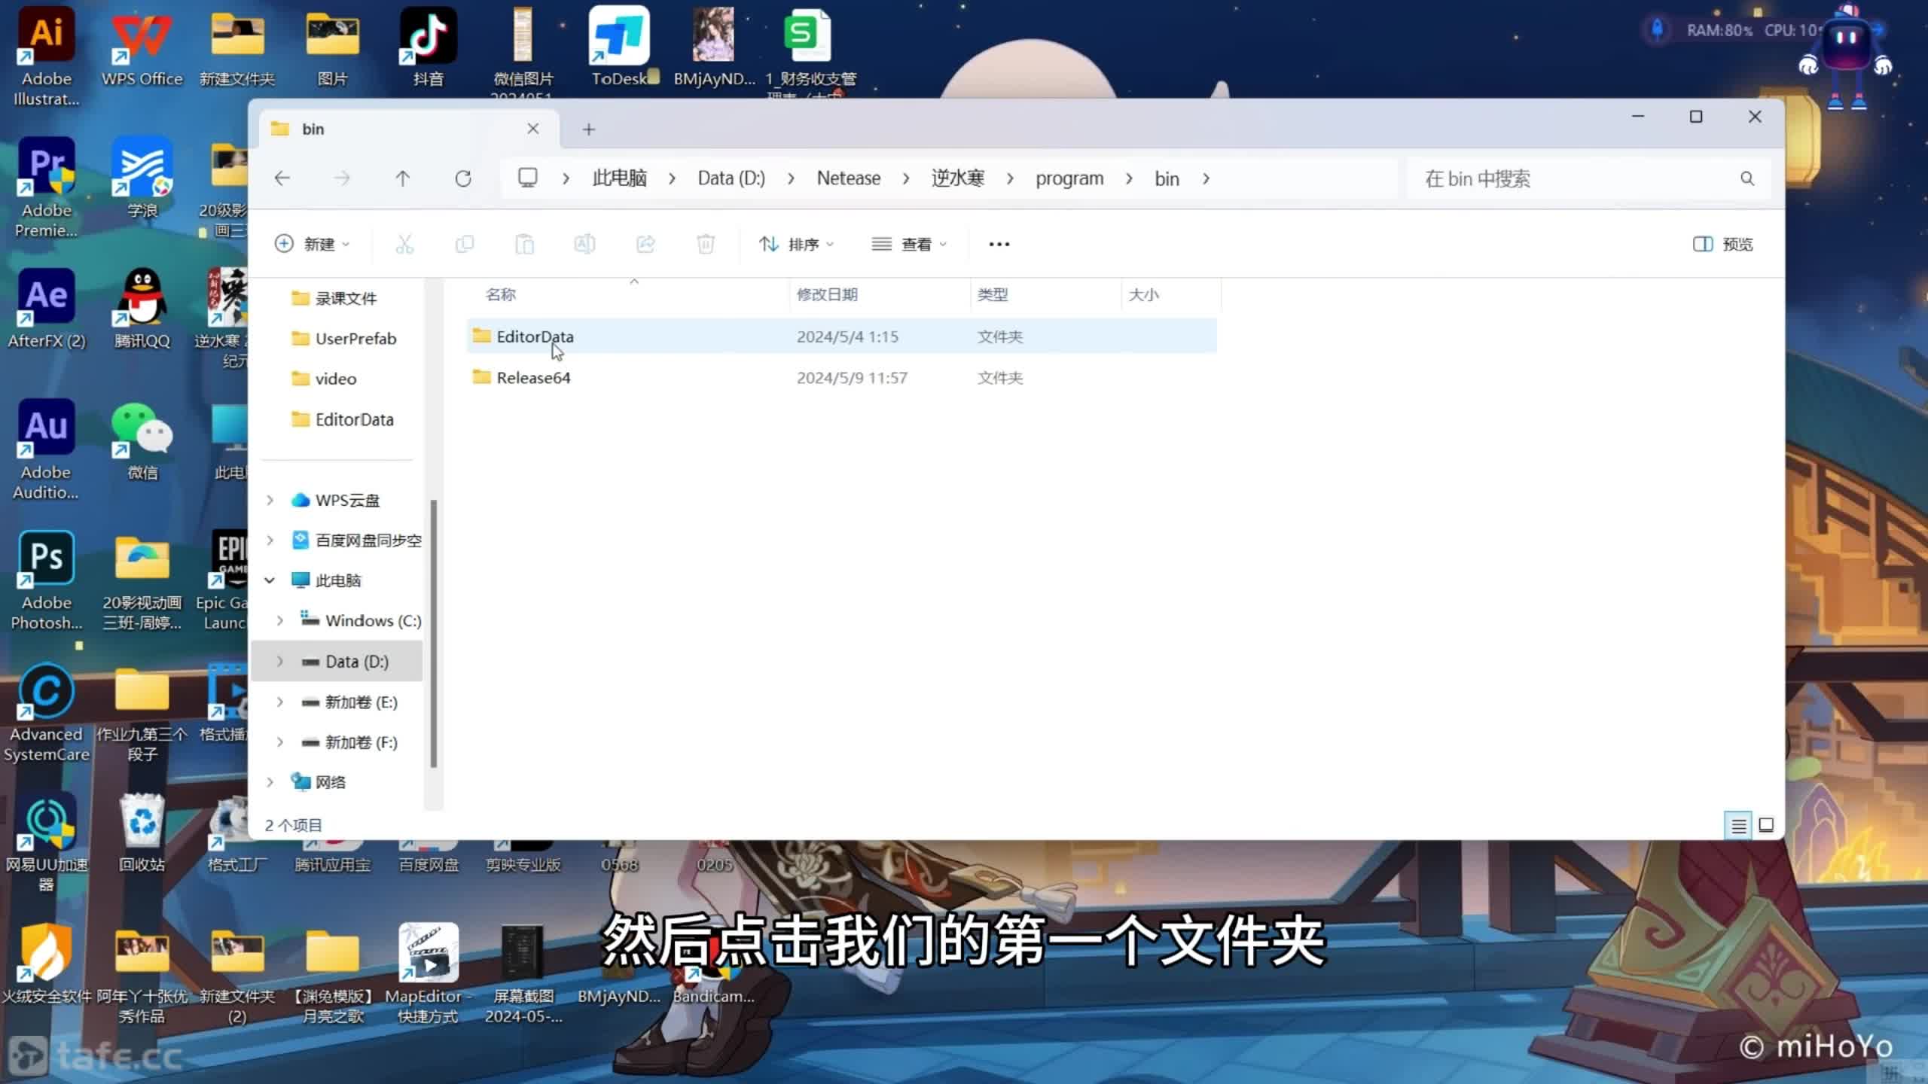Click program in breadcrumb path

[1069, 178]
